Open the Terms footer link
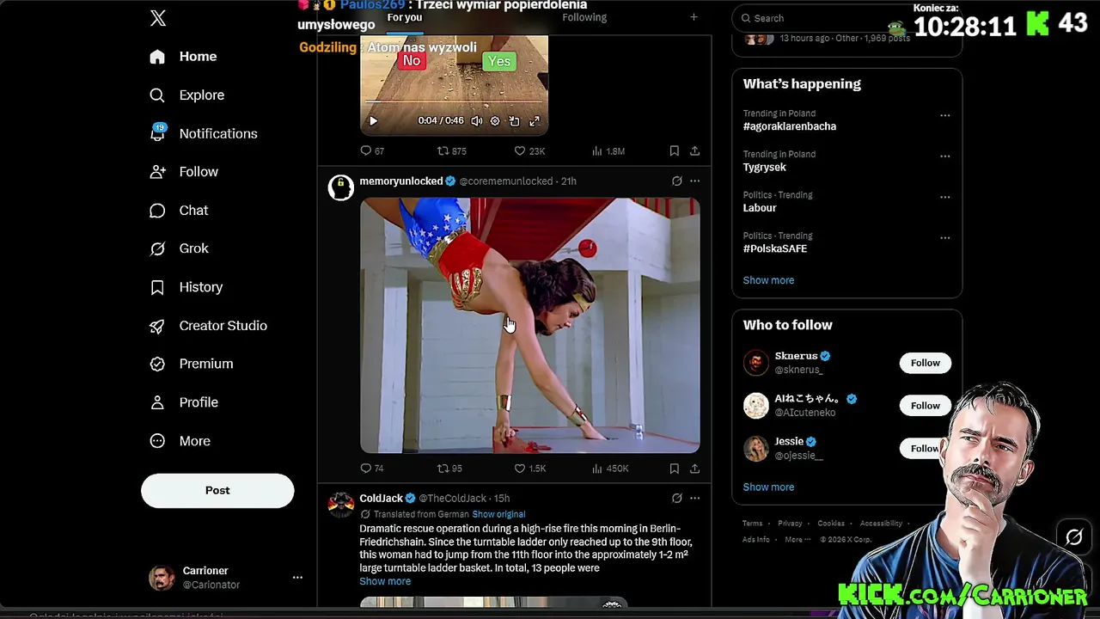This screenshot has width=1100, height=619. point(752,524)
